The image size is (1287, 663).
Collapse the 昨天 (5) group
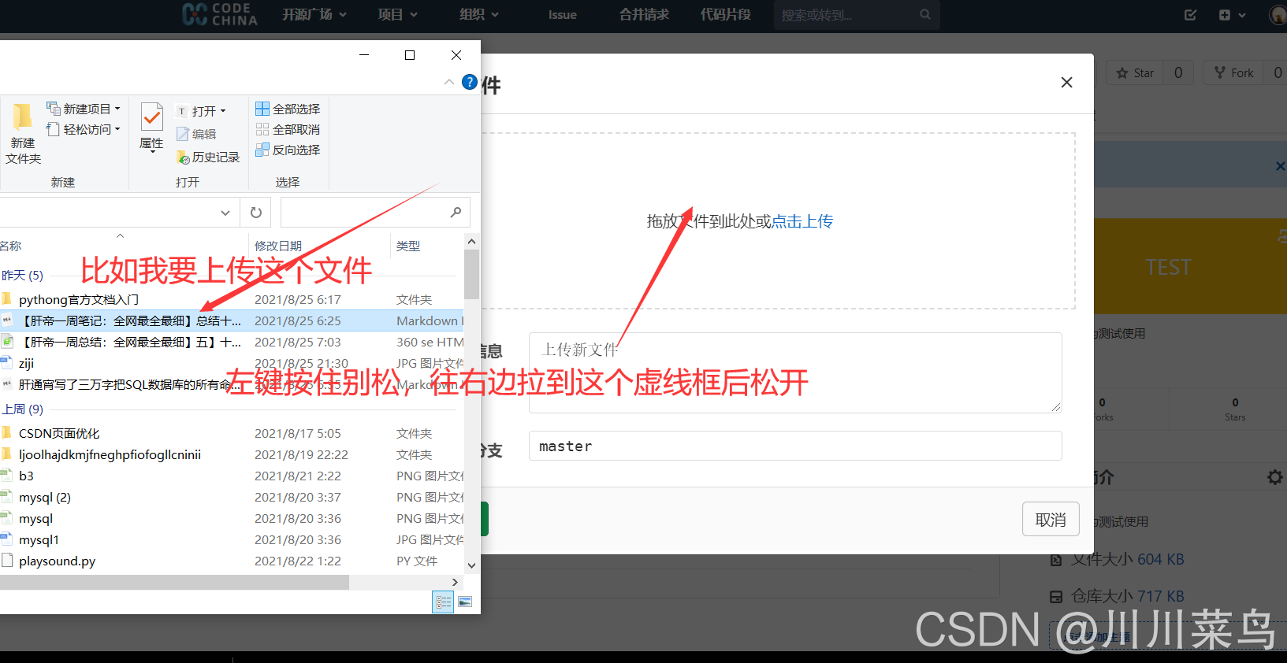tap(22, 276)
